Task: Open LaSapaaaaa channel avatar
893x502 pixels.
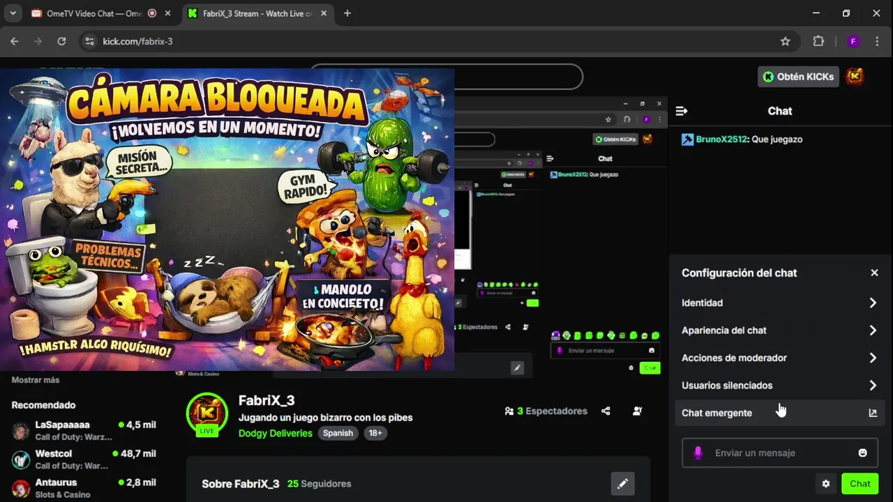Action: point(21,430)
